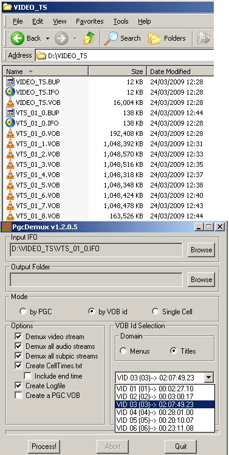
Task: Select the by PGC mode
Action: click(x=23, y=312)
